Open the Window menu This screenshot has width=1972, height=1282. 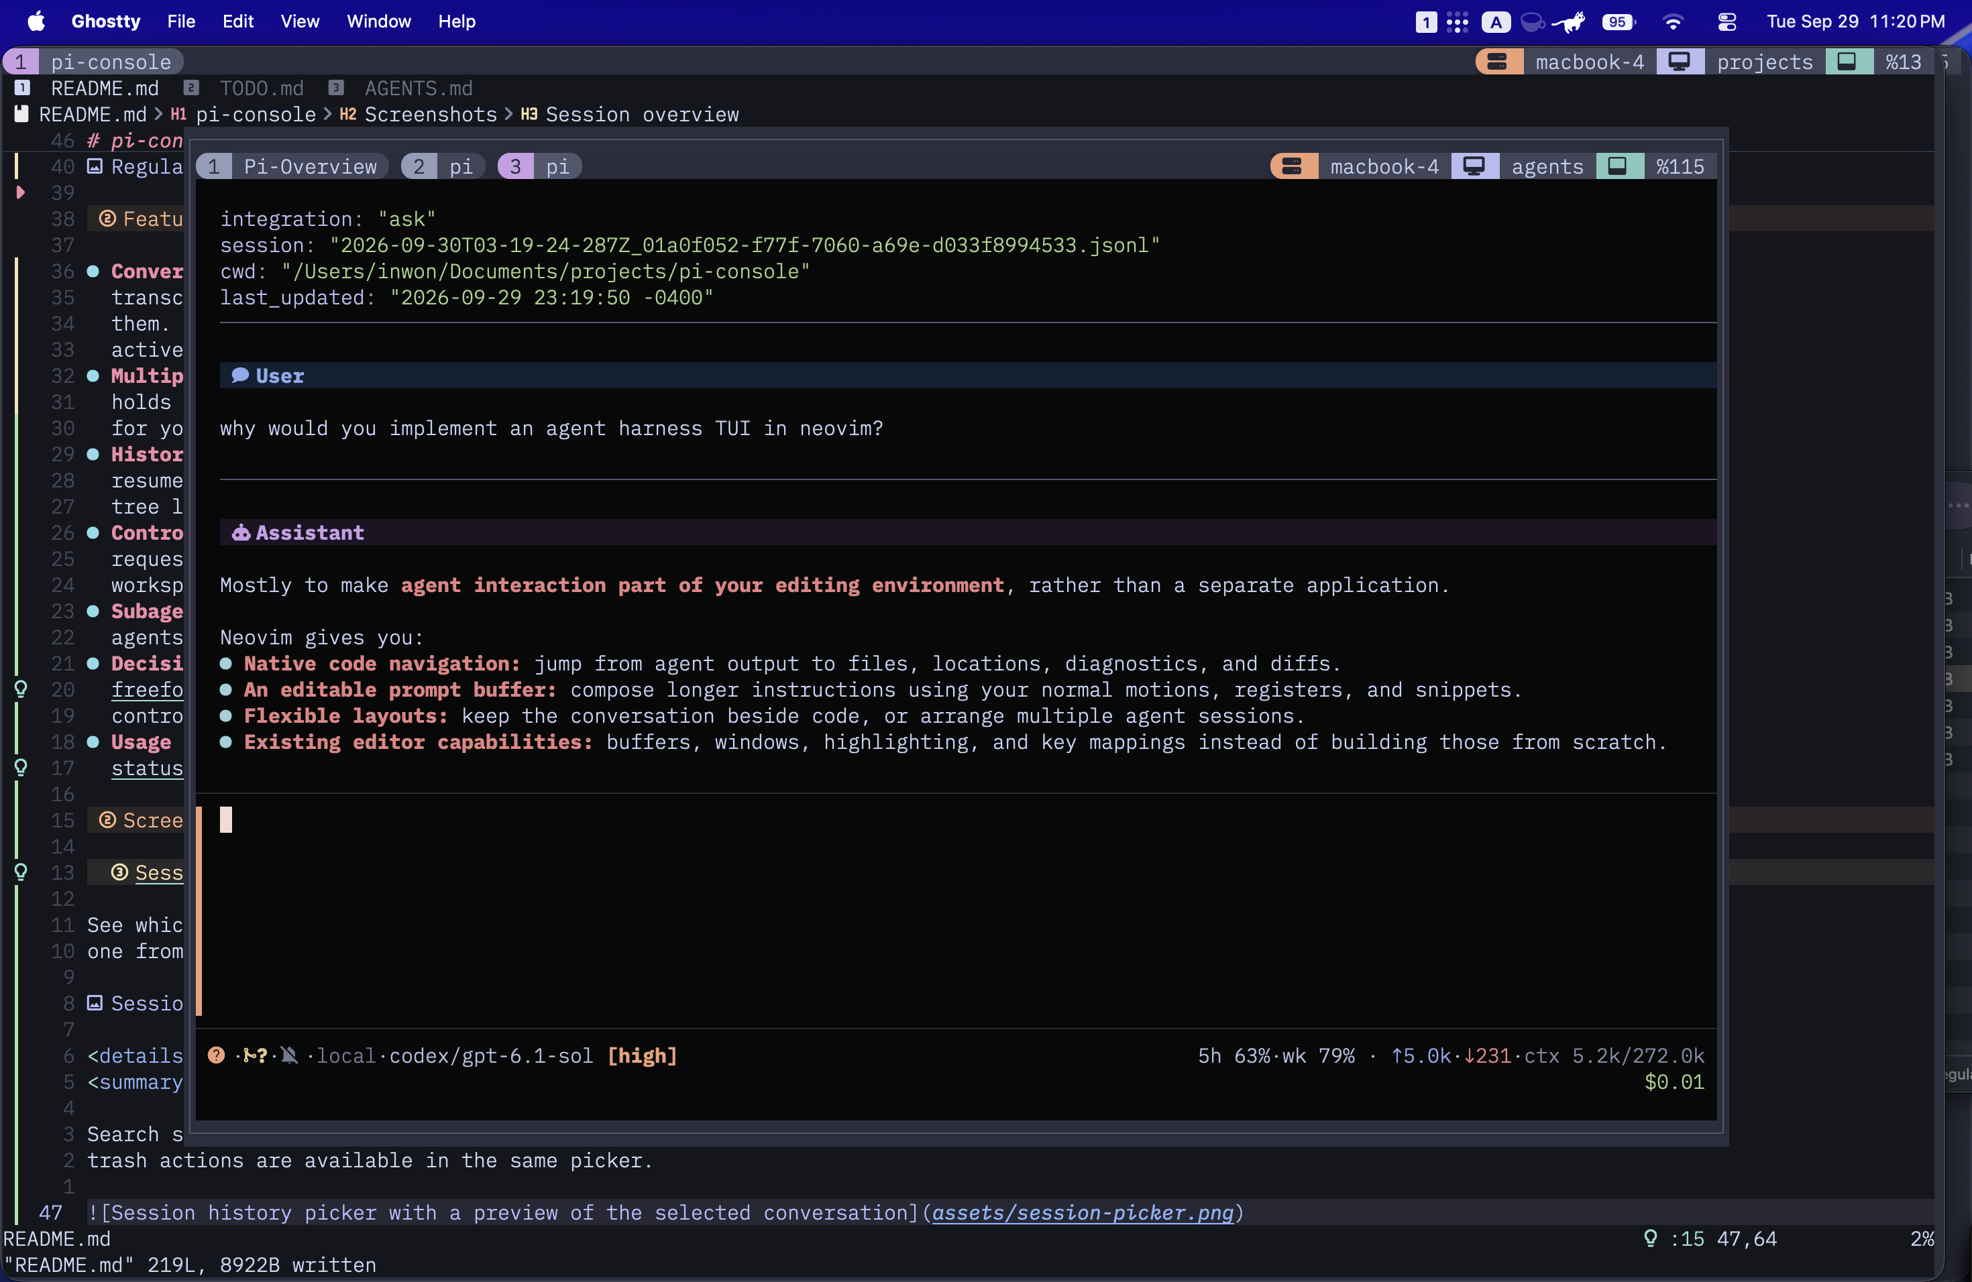[x=379, y=21]
